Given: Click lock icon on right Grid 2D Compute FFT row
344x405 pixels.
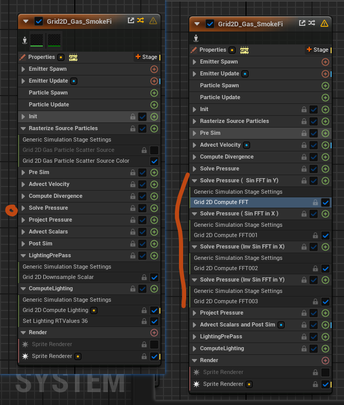Looking at the screenshot, I should 316,202.
